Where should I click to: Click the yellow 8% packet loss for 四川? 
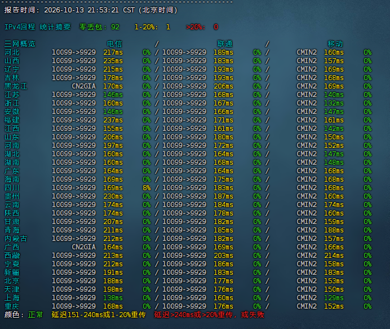(x=147, y=188)
